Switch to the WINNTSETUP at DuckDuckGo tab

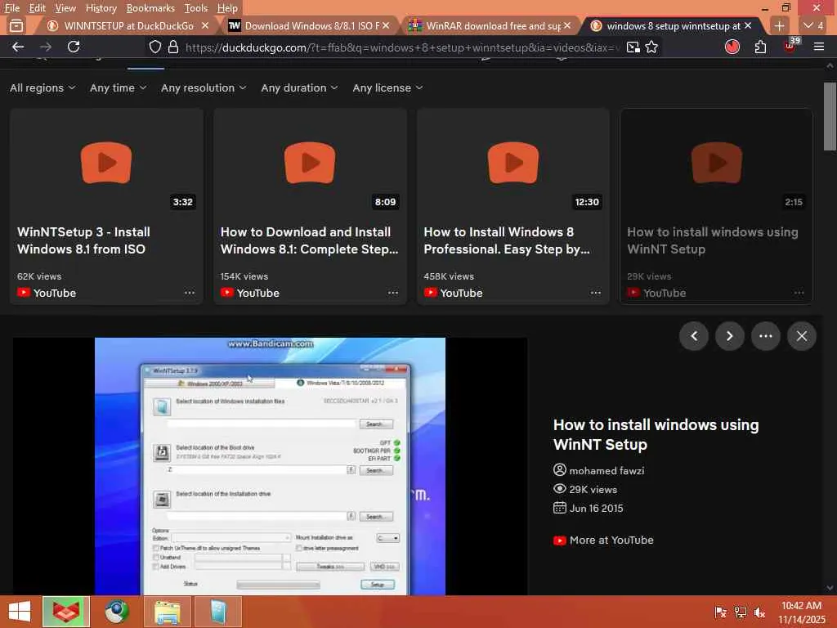point(128,25)
